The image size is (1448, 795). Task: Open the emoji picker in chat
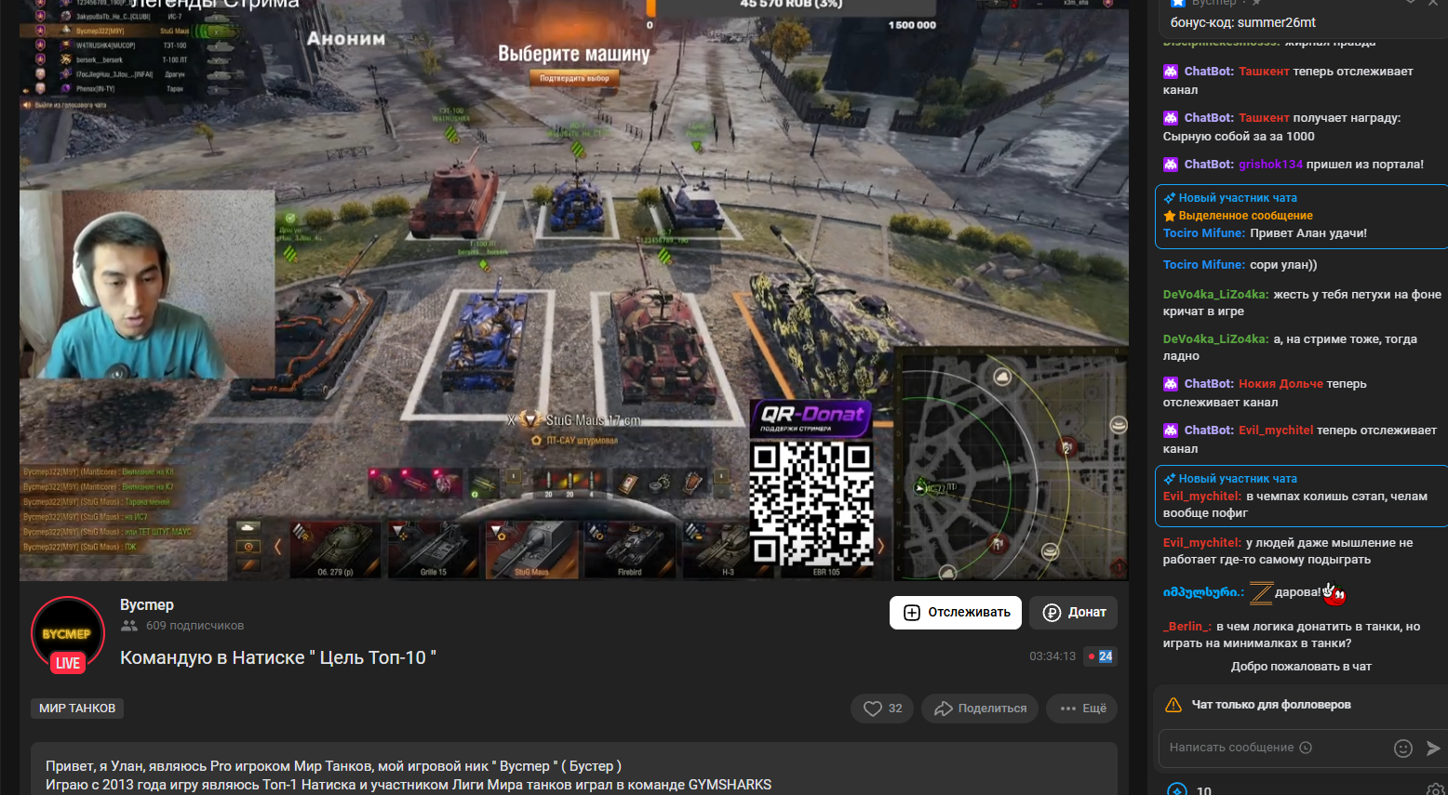tap(1403, 749)
